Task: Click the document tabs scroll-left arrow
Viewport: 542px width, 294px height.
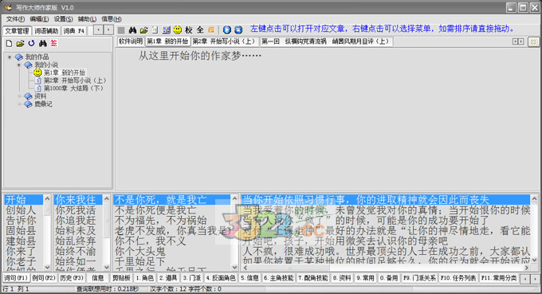Action: pyautogui.click(x=515, y=41)
